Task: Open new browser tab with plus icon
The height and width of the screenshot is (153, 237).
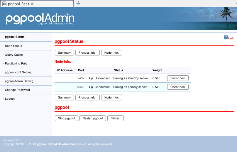Action: pos(78,3)
